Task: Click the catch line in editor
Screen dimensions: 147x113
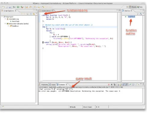Action: pyautogui.click(x=57, y=42)
